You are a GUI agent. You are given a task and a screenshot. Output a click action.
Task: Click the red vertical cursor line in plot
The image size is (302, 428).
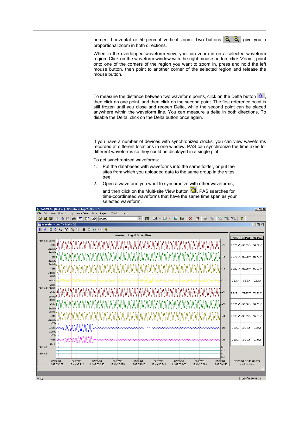(72, 298)
